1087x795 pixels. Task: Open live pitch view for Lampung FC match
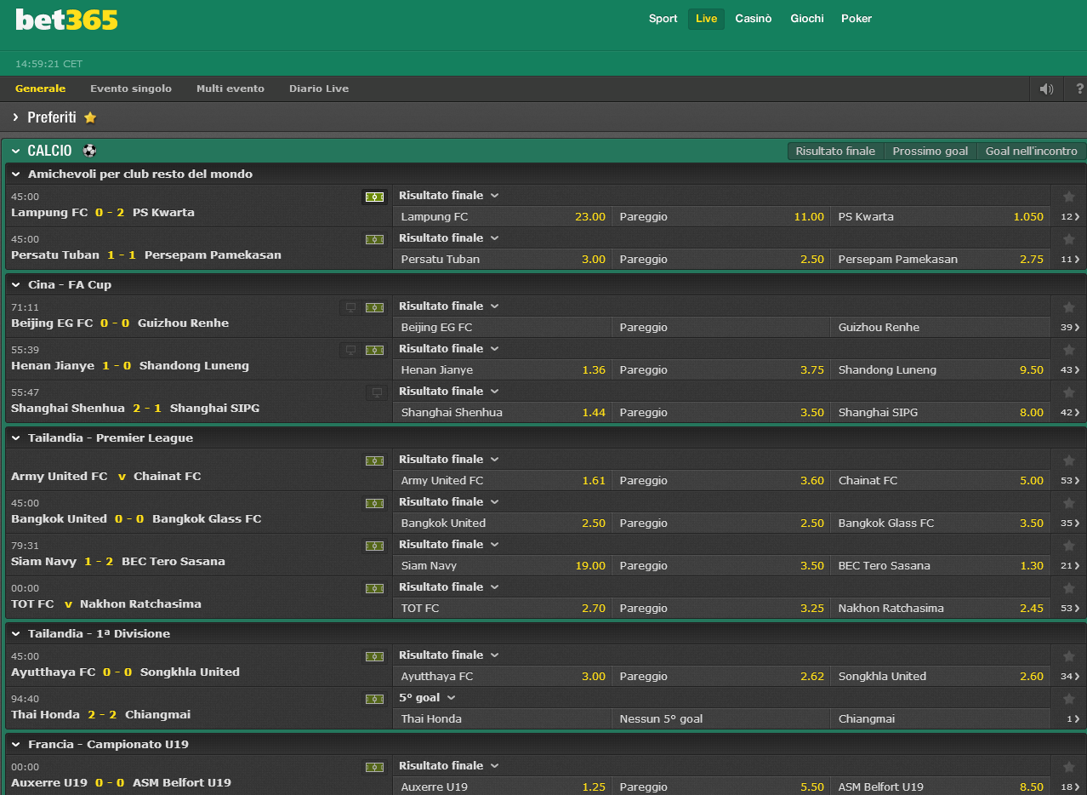tap(374, 197)
